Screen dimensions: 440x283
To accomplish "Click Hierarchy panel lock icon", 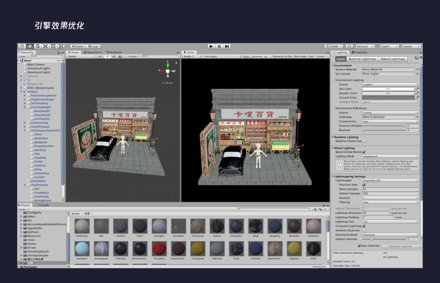I will (58, 52).
